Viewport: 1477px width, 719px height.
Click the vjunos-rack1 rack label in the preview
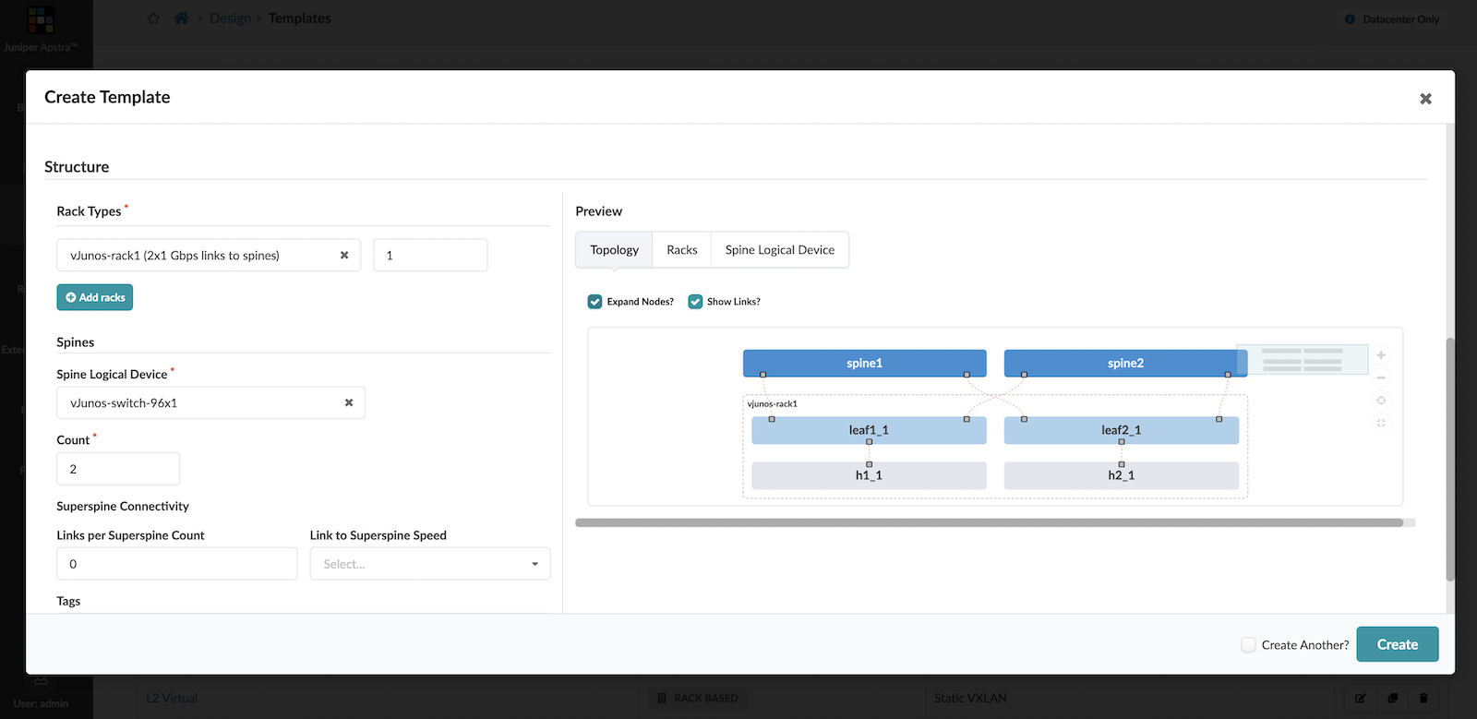coord(773,404)
